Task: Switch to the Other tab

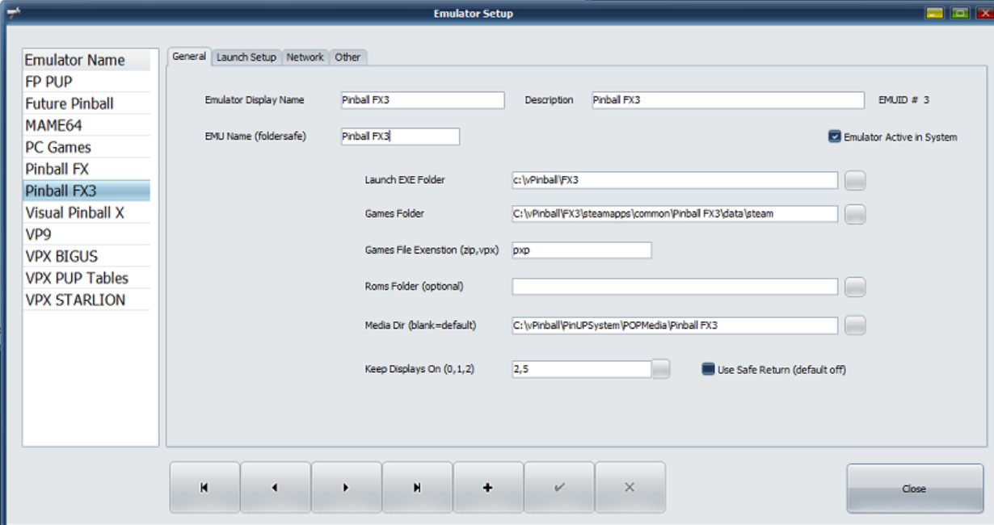Action: tap(348, 57)
